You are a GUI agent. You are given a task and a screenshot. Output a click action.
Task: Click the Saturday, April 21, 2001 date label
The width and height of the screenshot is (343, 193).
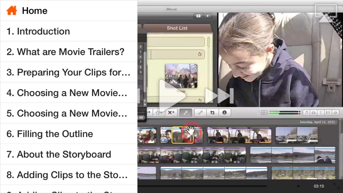click(317, 122)
